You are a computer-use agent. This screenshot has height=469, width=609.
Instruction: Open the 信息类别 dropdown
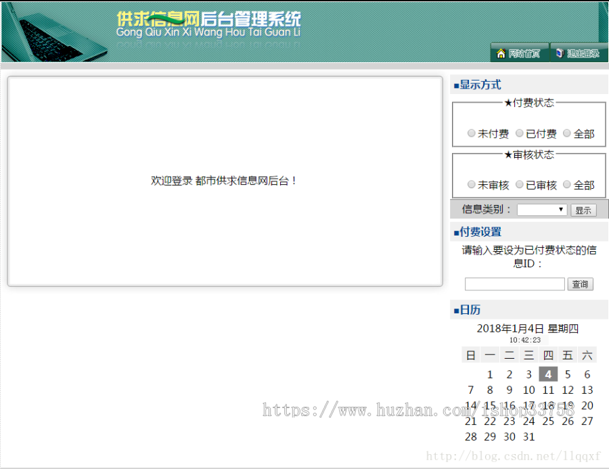tap(541, 209)
